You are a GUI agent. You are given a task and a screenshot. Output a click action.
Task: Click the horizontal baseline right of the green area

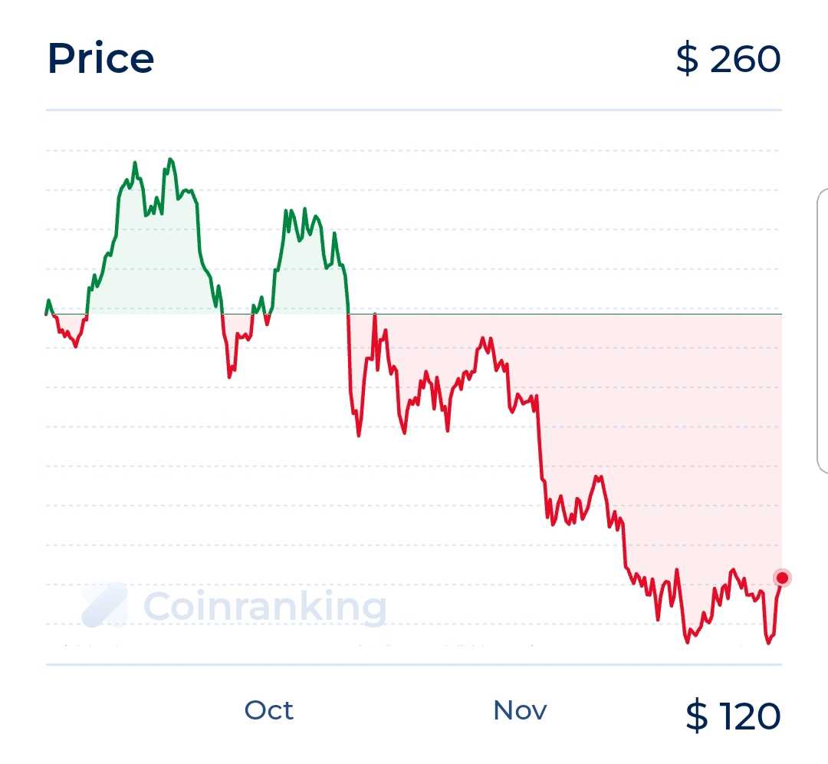(575, 314)
